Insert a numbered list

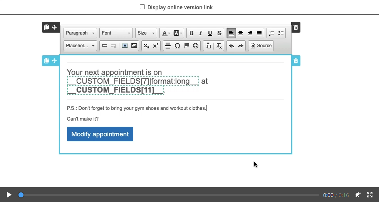(x=272, y=33)
